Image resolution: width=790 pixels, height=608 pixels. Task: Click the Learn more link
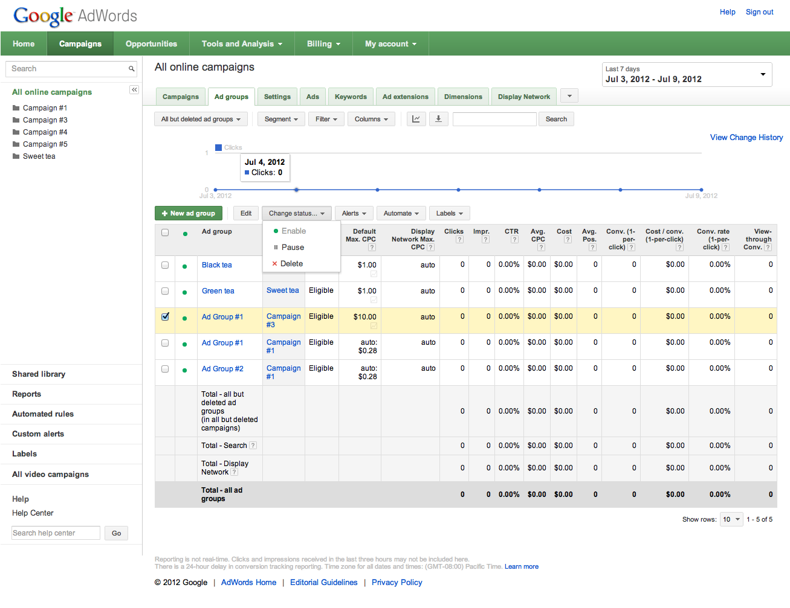[522, 567]
